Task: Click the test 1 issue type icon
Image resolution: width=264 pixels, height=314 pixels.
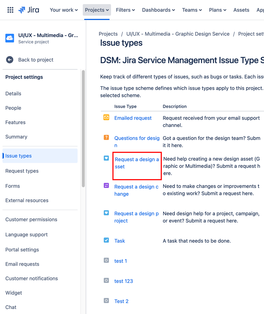Action: coord(106,260)
